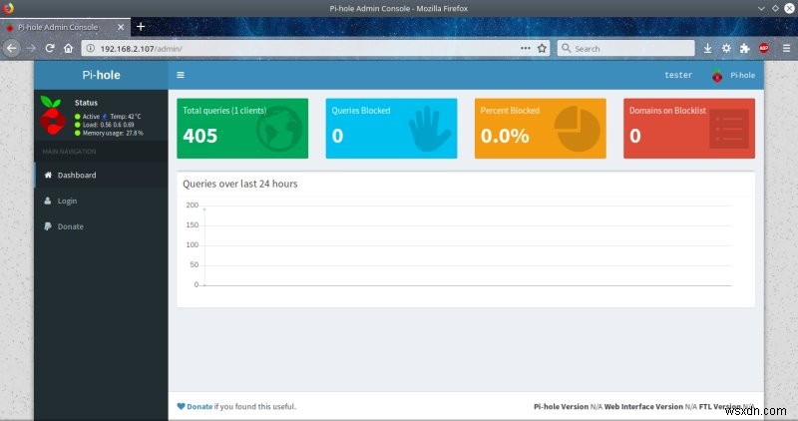Image resolution: width=798 pixels, height=421 pixels.
Task: Open the Firefox hamburger menu
Action: click(786, 48)
